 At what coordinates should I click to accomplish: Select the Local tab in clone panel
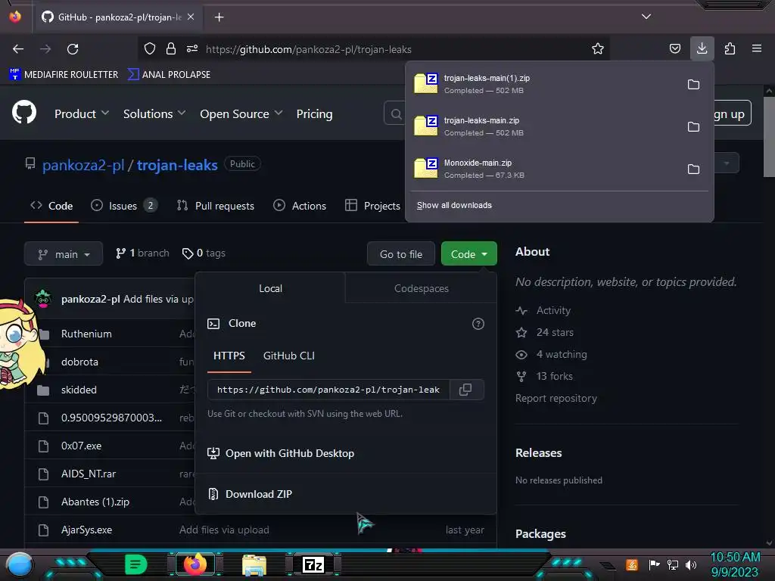click(x=270, y=288)
